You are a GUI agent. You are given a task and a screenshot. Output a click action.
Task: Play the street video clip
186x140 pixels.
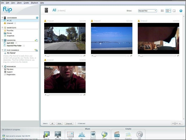coord(45,56)
